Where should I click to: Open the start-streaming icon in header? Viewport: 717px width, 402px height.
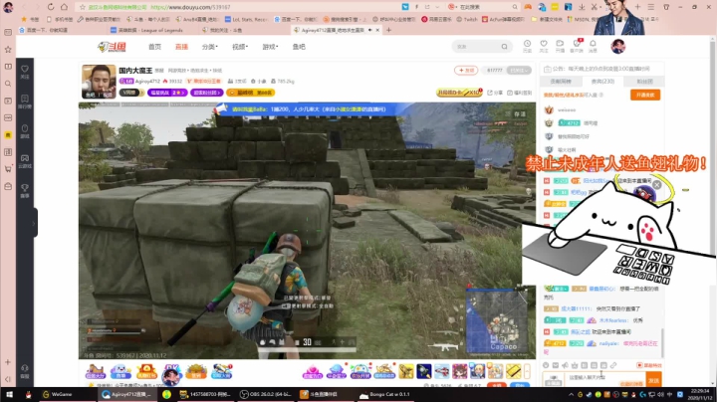pyautogui.click(x=560, y=46)
